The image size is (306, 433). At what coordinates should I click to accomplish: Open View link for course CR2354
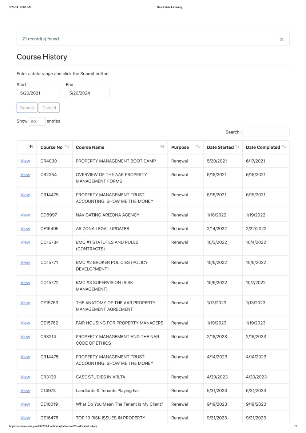tap(25, 175)
